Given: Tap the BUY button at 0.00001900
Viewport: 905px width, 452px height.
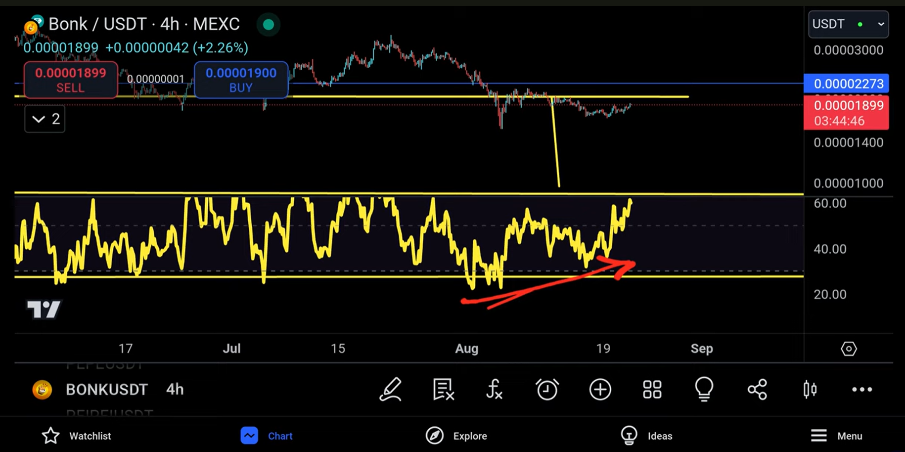Looking at the screenshot, I should click(x=241, y=80).
